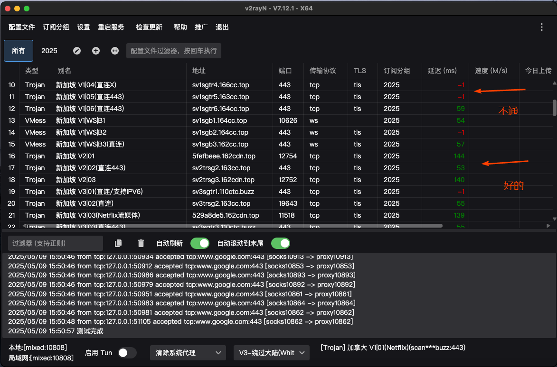Click address 5fefbeee.162cdn.top
The height and width of the screenshot is (367, 557).
point(224,156)
